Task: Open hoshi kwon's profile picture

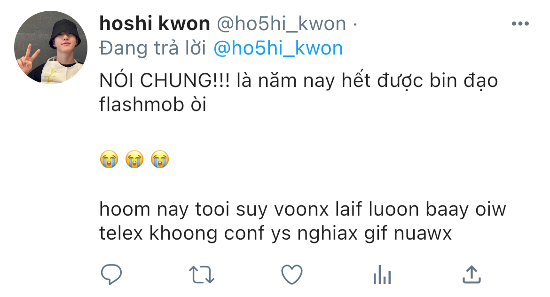Action: (50, 47)
